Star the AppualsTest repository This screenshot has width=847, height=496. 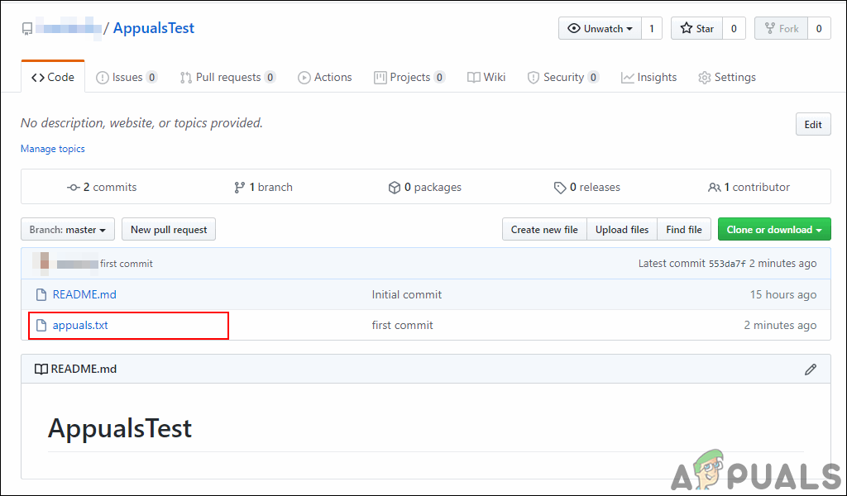[x=696, y=28]
